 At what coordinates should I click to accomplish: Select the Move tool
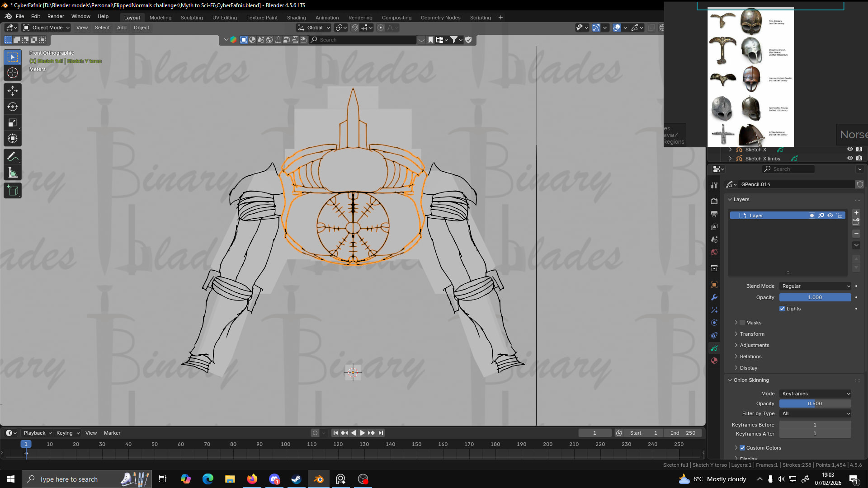(13, 91)
